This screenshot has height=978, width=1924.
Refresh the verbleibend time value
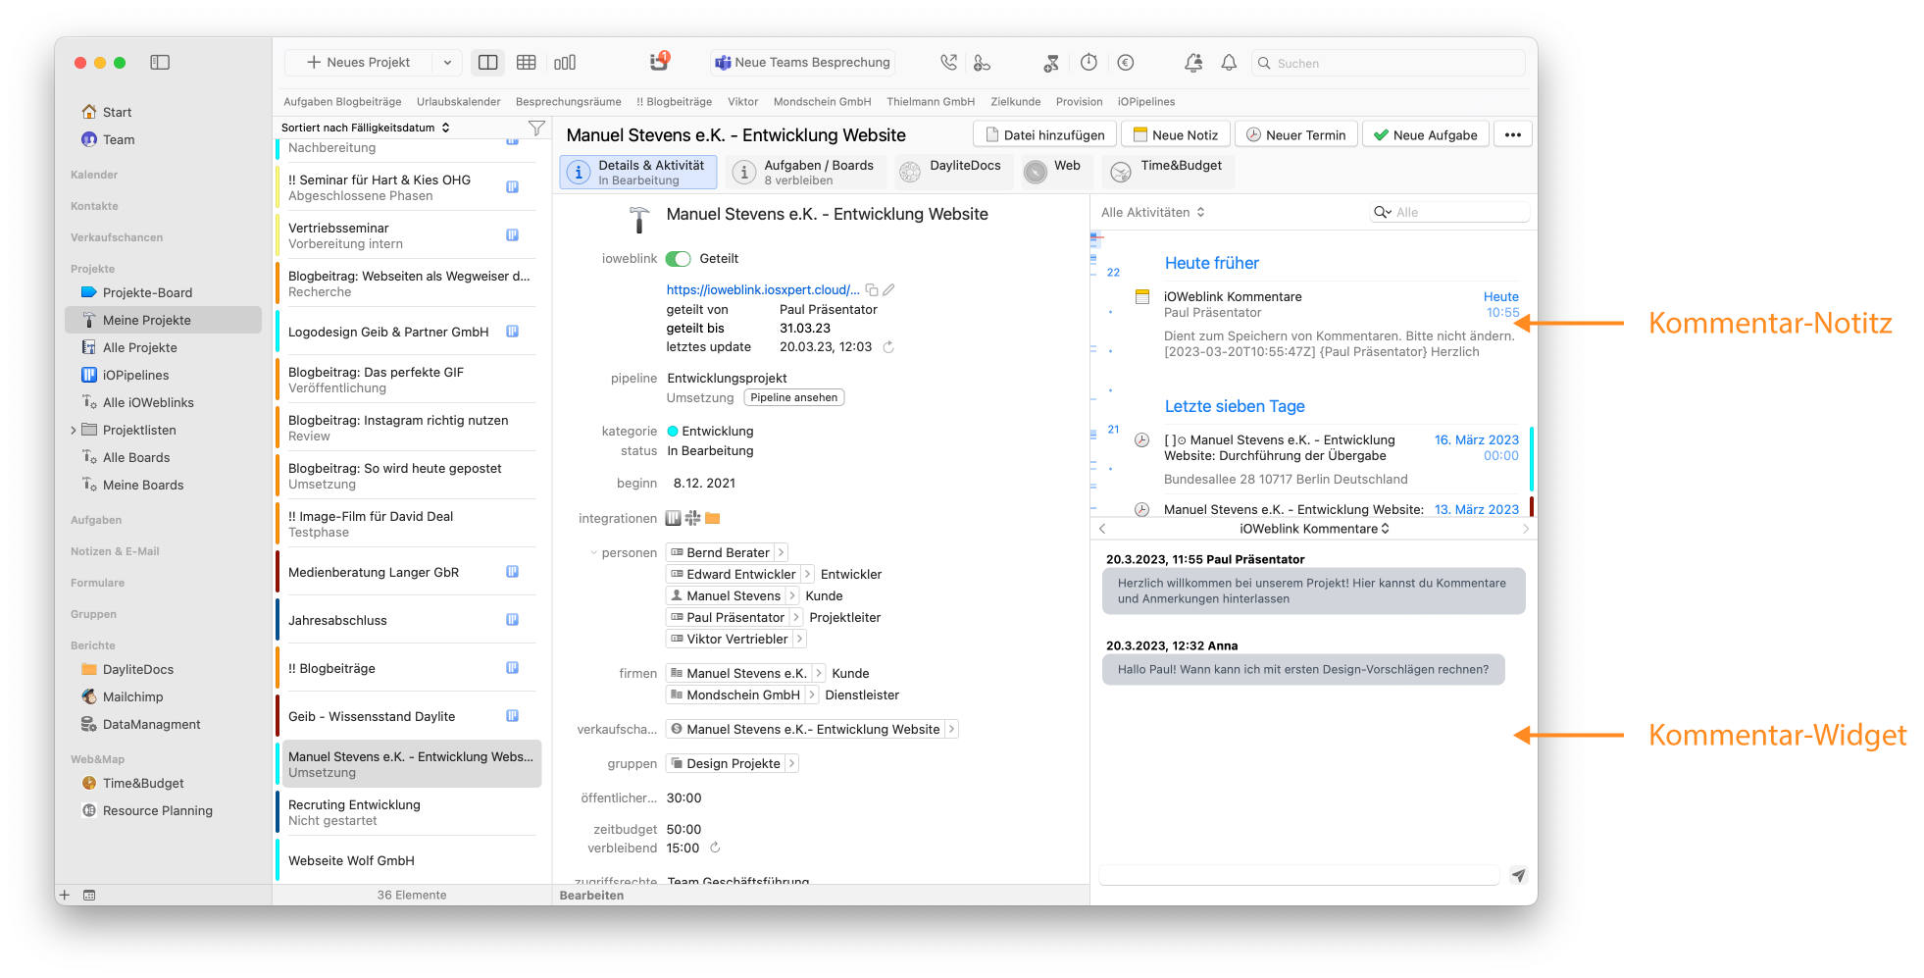(x=715, y=848)
